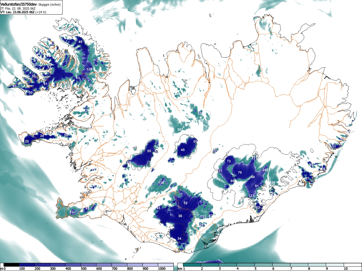
Task: Click the 101 value label
Action: coord(203,217)
